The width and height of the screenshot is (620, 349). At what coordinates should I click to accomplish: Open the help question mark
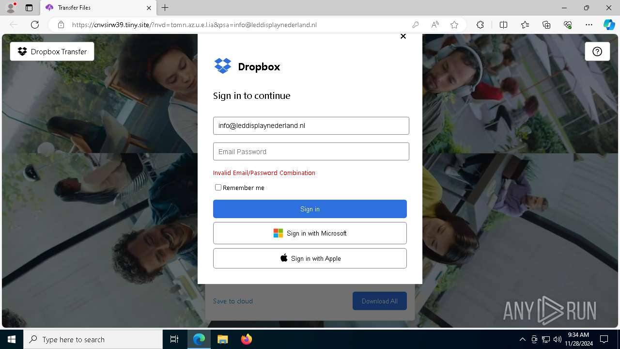(597, 51)
